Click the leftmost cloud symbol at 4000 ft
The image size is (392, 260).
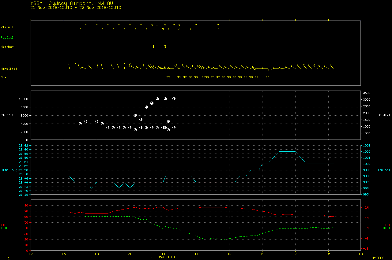tap(80, 124)
